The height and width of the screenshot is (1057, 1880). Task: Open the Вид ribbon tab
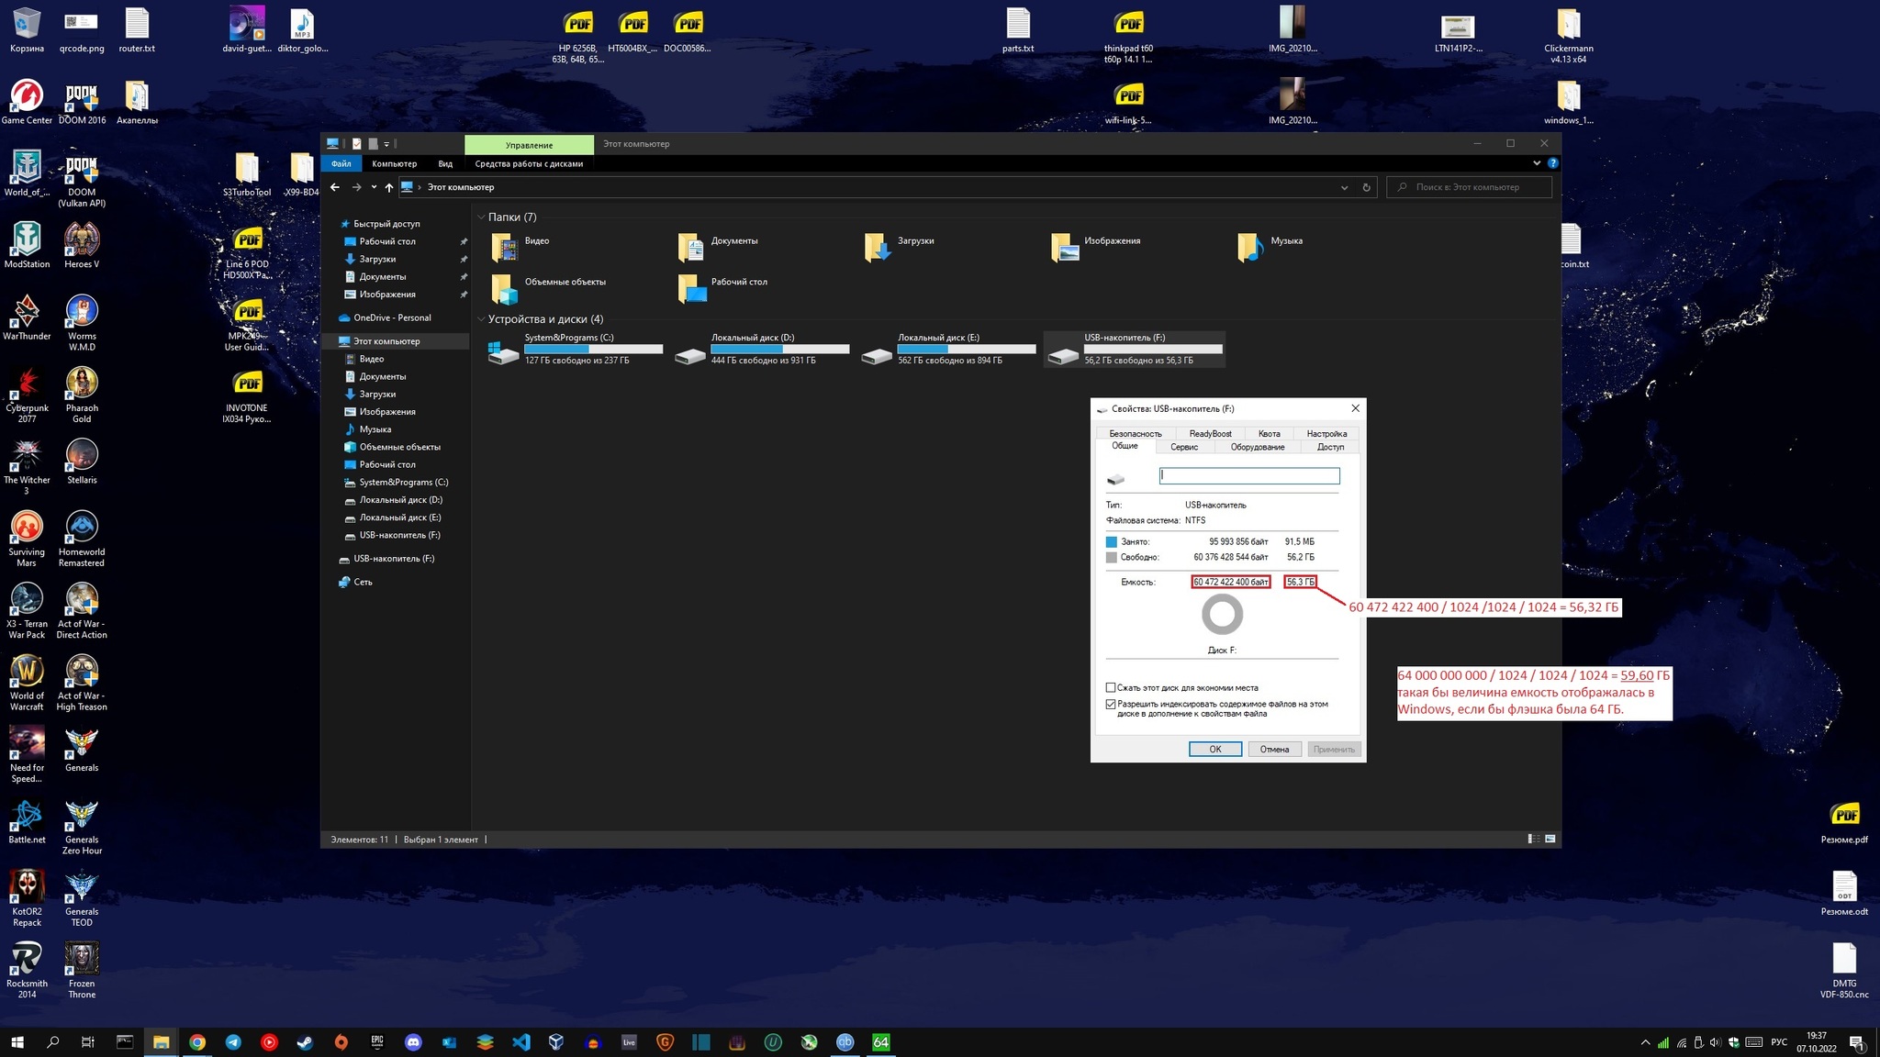point(445,163)
